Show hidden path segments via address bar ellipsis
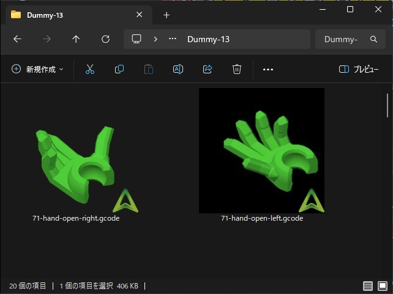Screen dimensions: 393x294 point(173,39)
